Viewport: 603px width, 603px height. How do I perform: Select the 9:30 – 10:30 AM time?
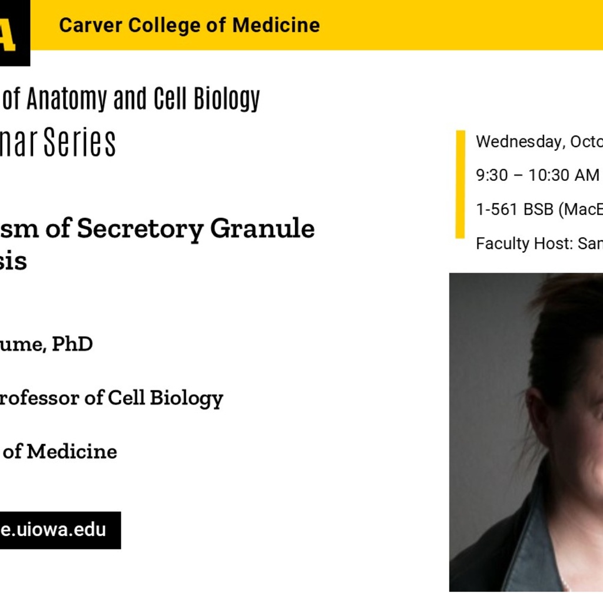point(537,175)
